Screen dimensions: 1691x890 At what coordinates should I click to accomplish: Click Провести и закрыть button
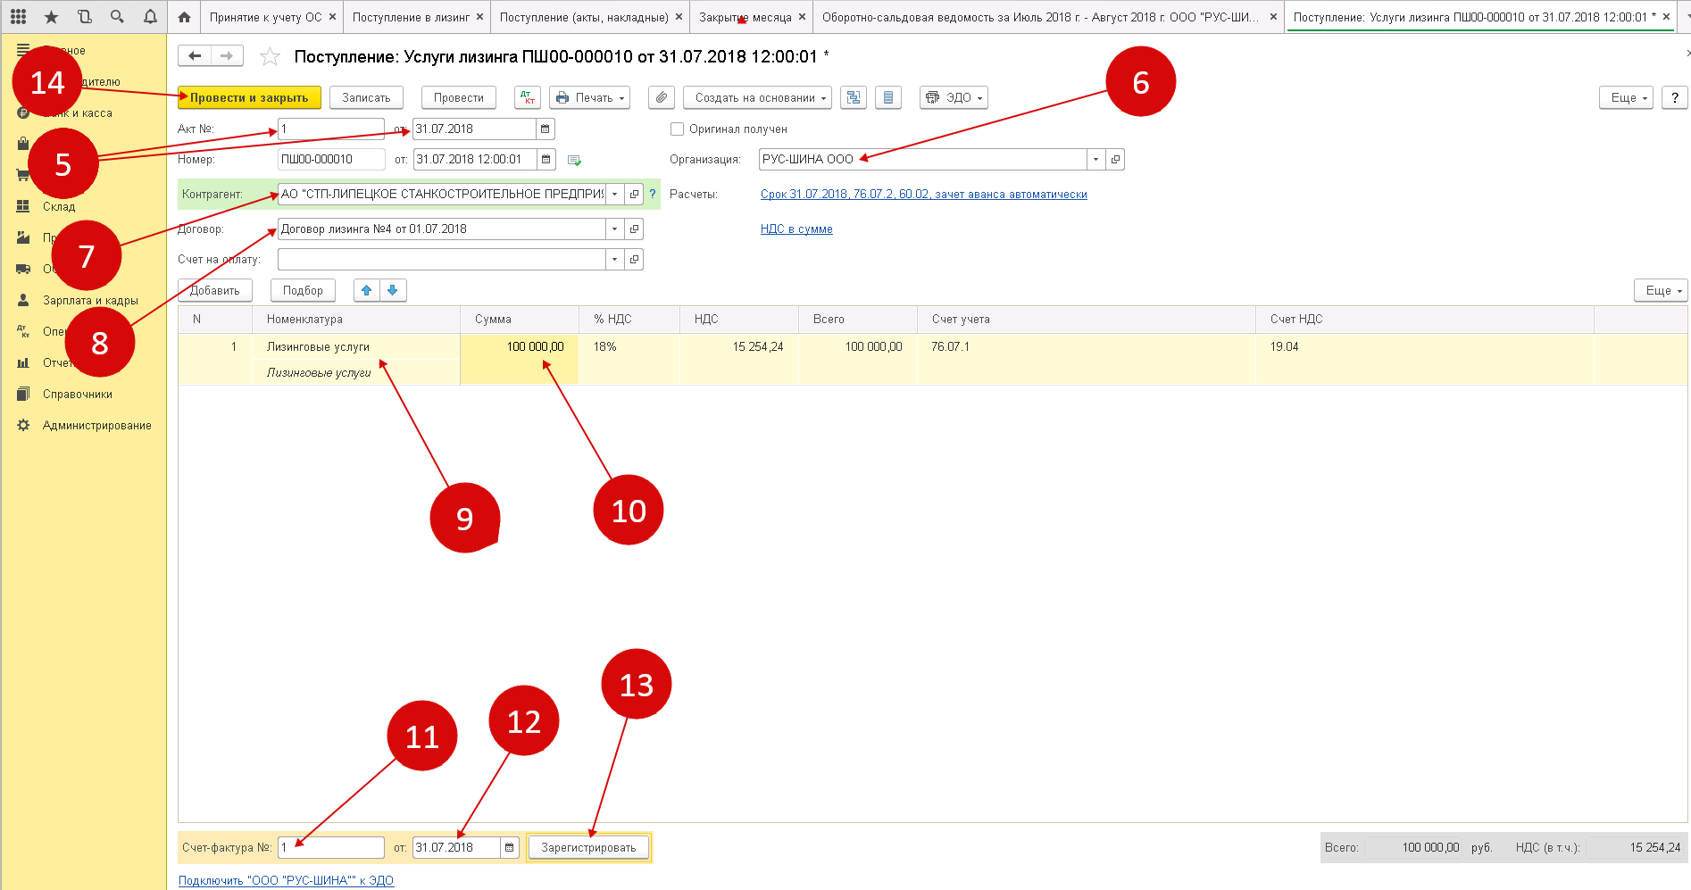click(x=249, y=97)
